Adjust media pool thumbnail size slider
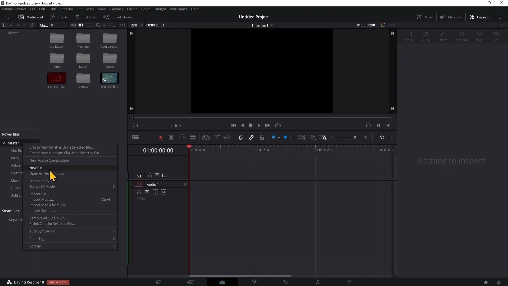508x286 pixels. coord(52,25)
